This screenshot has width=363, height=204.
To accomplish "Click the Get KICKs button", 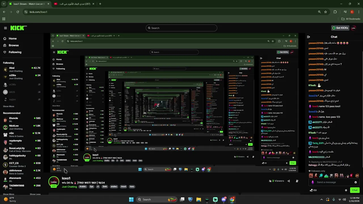I will pyautogui.click(x=340, y=28).
